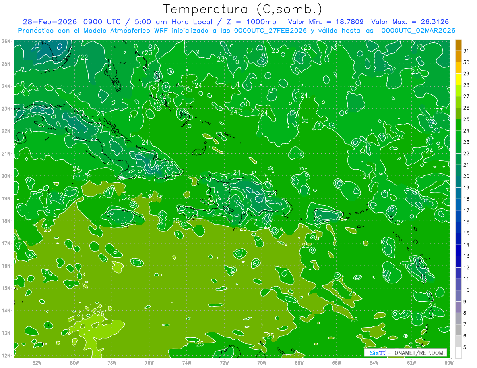Click the "18N" latitude axis label
Screen dimensions: 477x368
point(6,221)
